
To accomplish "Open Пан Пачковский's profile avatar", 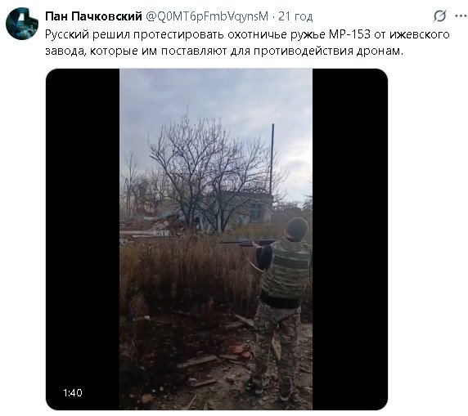I will click(22, 24).
